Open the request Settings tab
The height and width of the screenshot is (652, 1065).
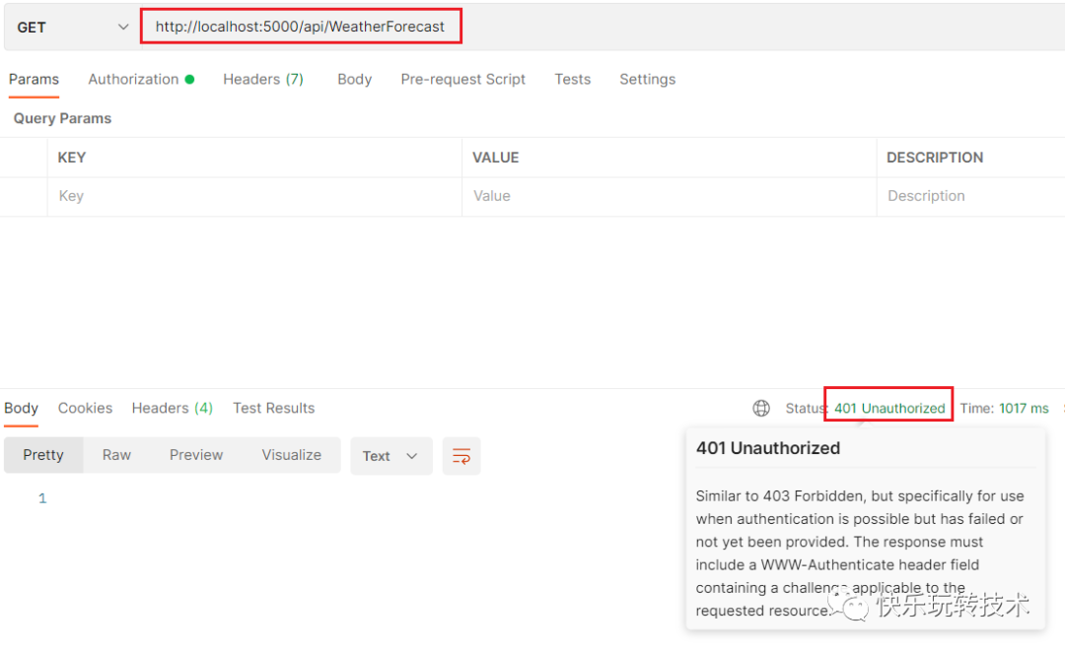pos(647,79)
